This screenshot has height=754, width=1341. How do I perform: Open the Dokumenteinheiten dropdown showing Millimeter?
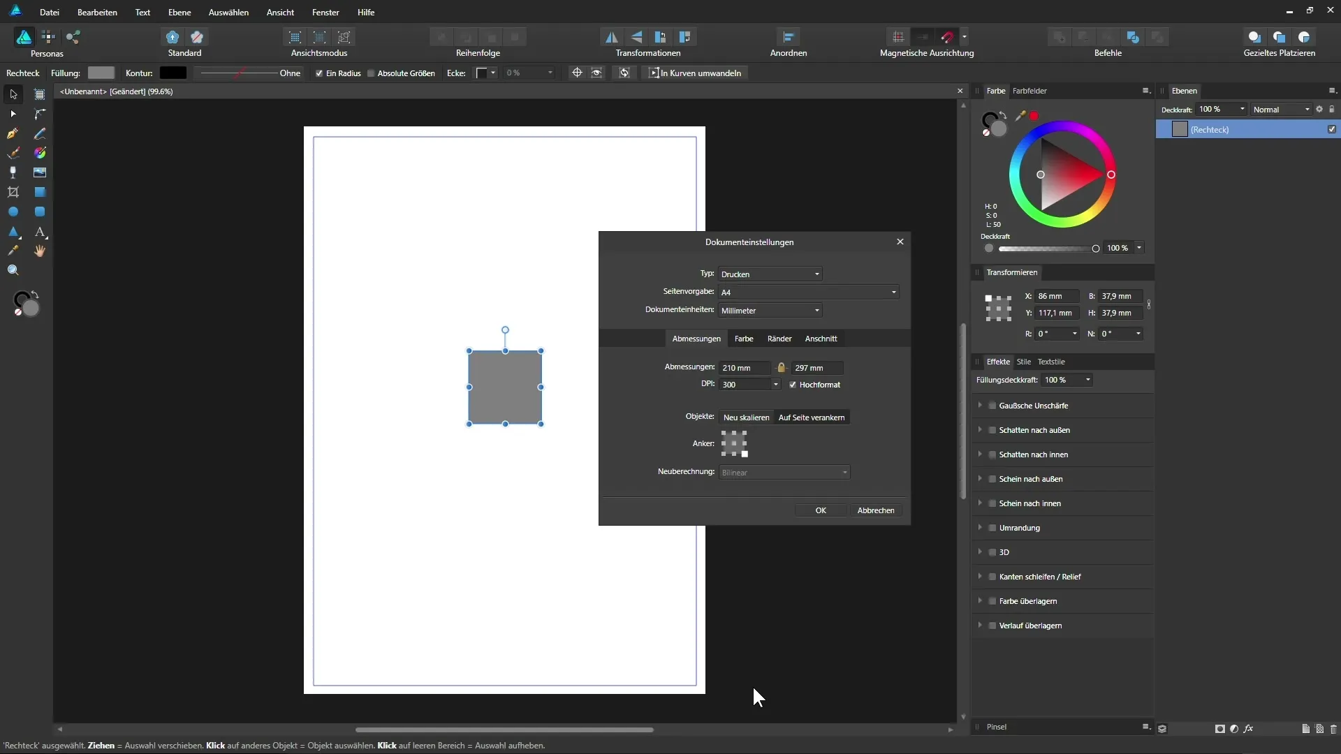click(x=770, y=311)
